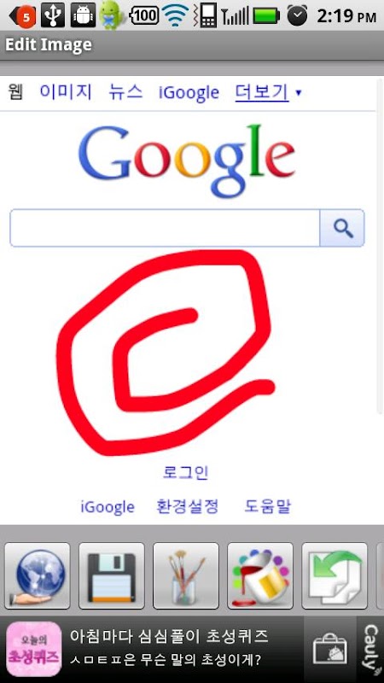This screenshot has height=683, width=384.
Task: Tap the undo green arrow icon
Action: click(x=335, y=575)
